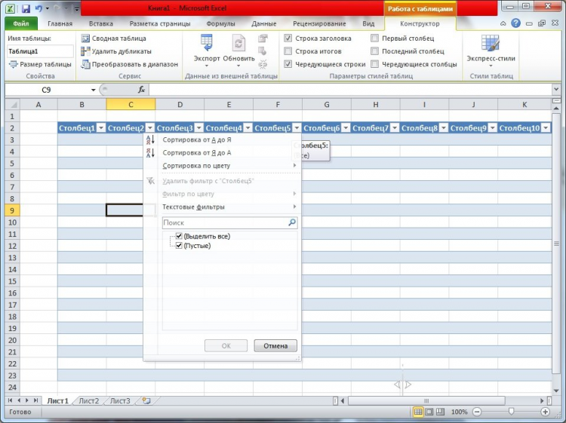Switch to Вставка ribbon tab
The width and height of the screenshot is (566, 423).
tap(100, 23)
